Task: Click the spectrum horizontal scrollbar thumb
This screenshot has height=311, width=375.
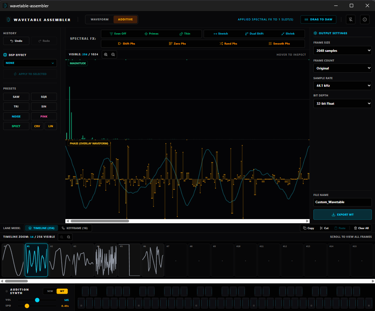Action: click(100, 221)
